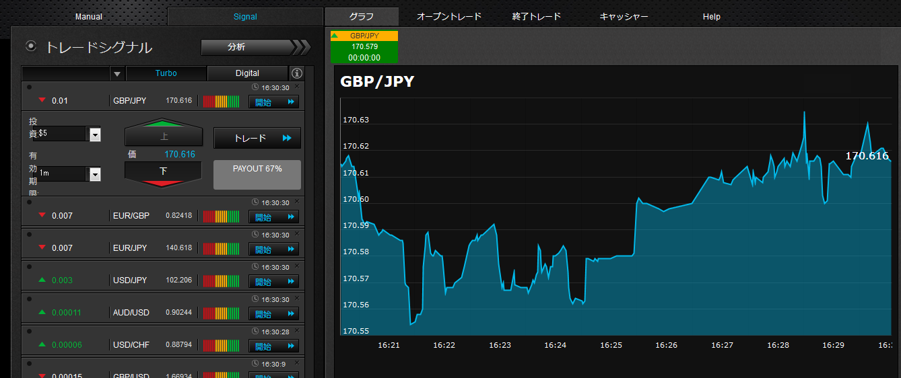
Task: Click inside the investment amount field
Action: (63, 135)
